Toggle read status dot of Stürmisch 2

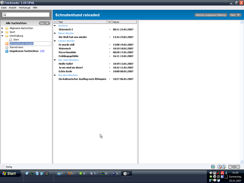[109, 30]
